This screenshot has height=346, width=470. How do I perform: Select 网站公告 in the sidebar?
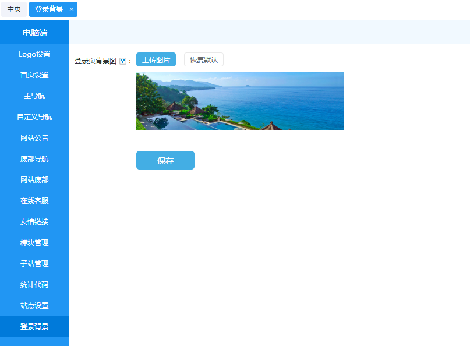point(34,138)
